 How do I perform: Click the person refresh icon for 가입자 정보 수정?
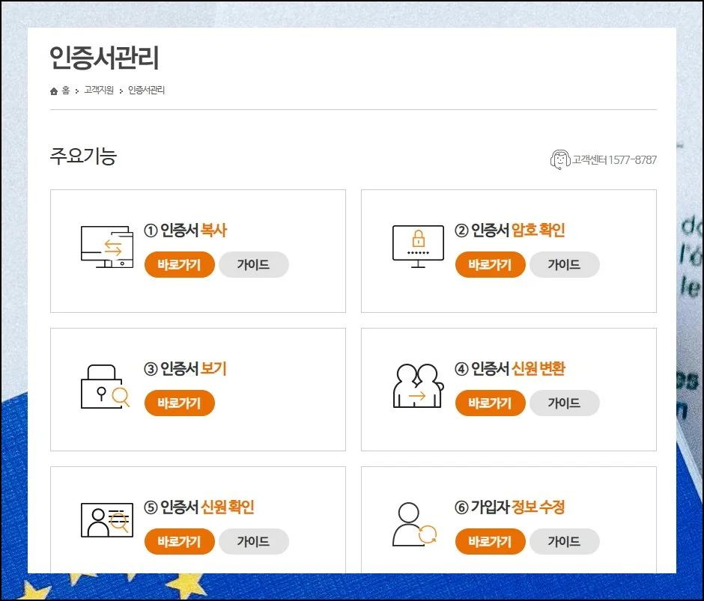click(414, 522)
